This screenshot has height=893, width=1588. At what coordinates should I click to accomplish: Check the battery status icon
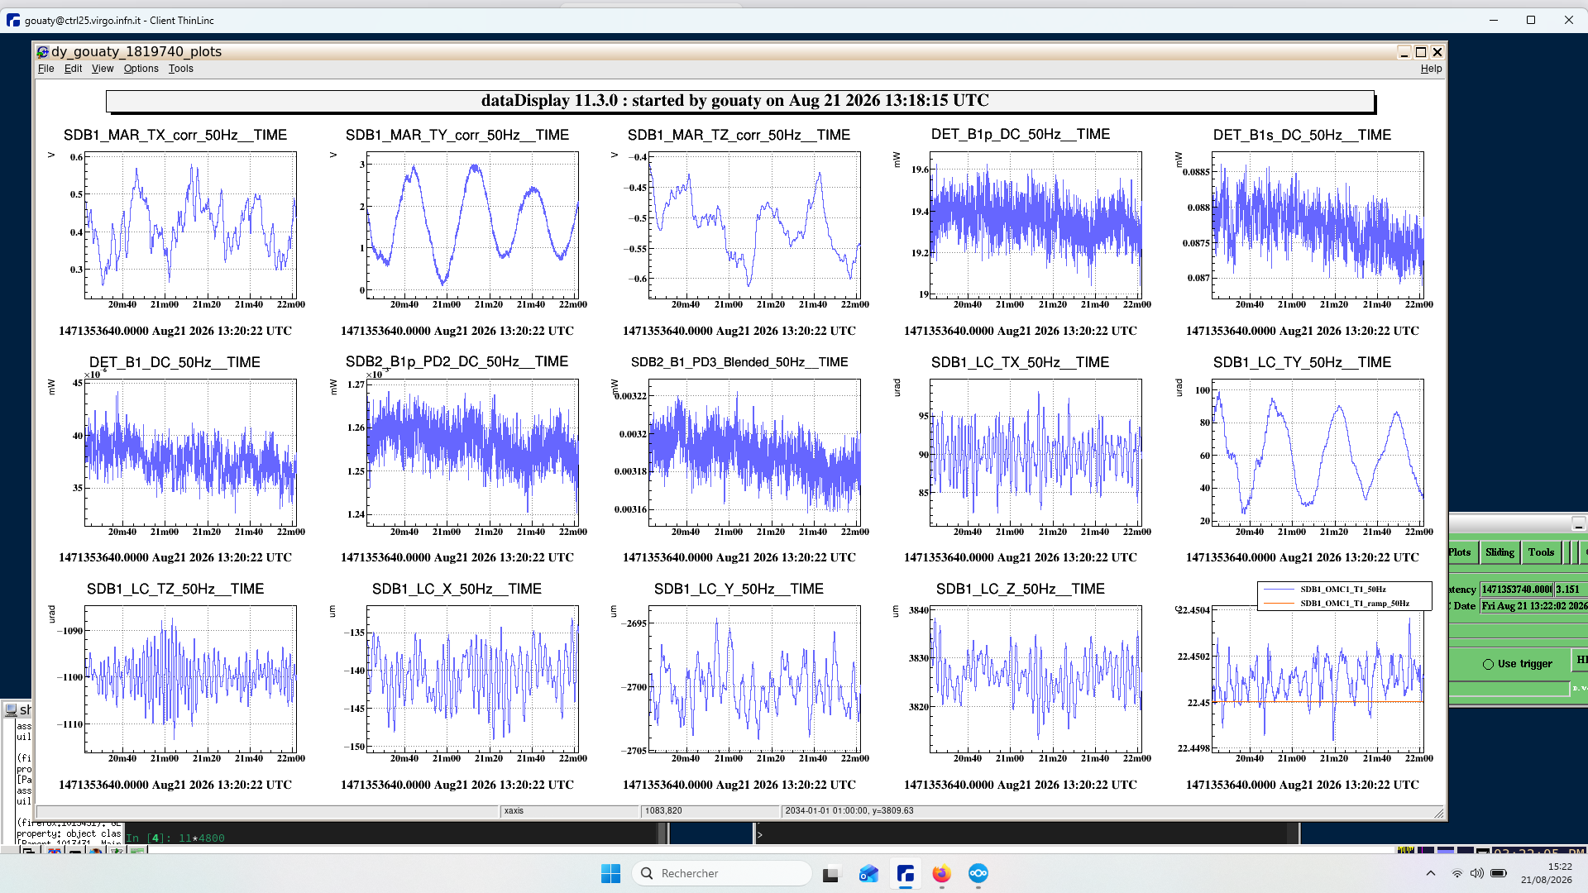[1499, 873]
